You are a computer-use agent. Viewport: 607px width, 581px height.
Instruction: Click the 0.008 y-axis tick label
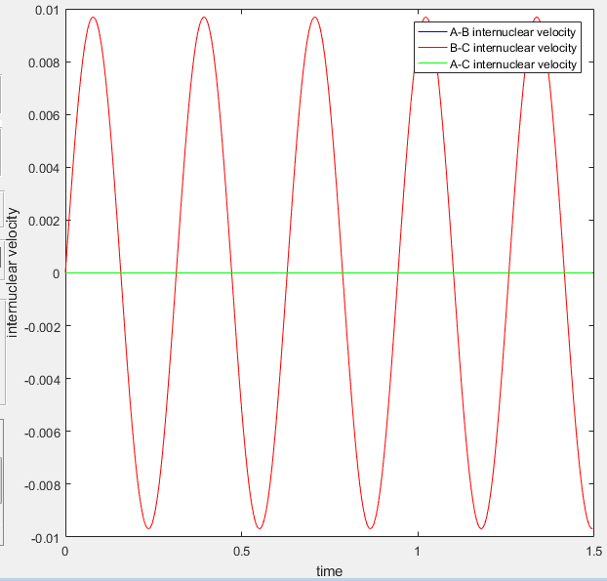pyautogui.click(x=44, y=62)
